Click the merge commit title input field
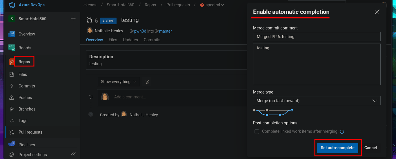Screen dimensions: 396x159 click(x=317, y=37)
